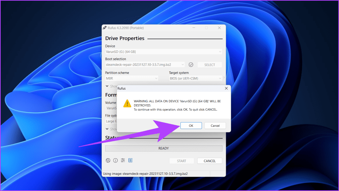
Task: Click the 'Using image' status bar text
Action: pos(145,173)
